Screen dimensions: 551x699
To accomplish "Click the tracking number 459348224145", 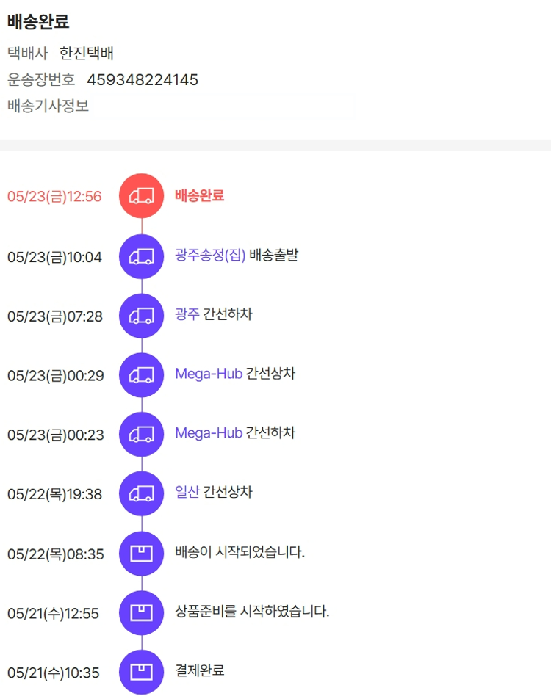I will pos(143,79).
